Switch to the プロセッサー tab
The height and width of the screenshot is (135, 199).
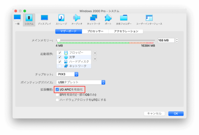tap(95, 31)
